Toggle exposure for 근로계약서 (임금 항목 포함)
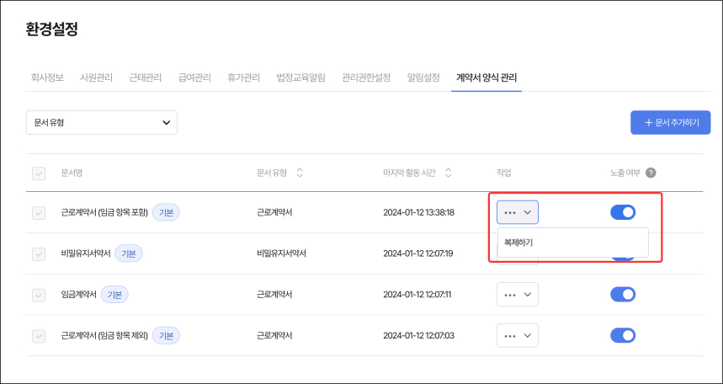The image size is (723, 384). pos(623,212)
